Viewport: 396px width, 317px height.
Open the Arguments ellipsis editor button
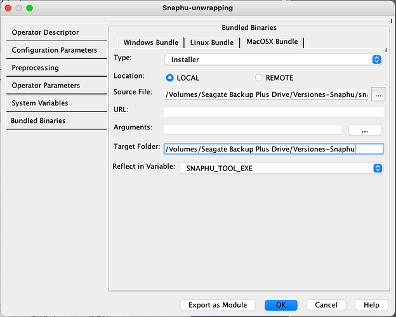point(365,131)
